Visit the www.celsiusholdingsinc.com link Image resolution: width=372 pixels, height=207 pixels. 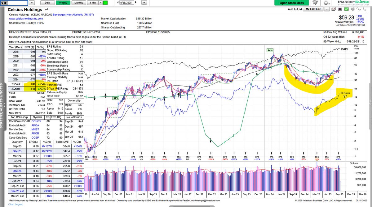pos(27,19)
